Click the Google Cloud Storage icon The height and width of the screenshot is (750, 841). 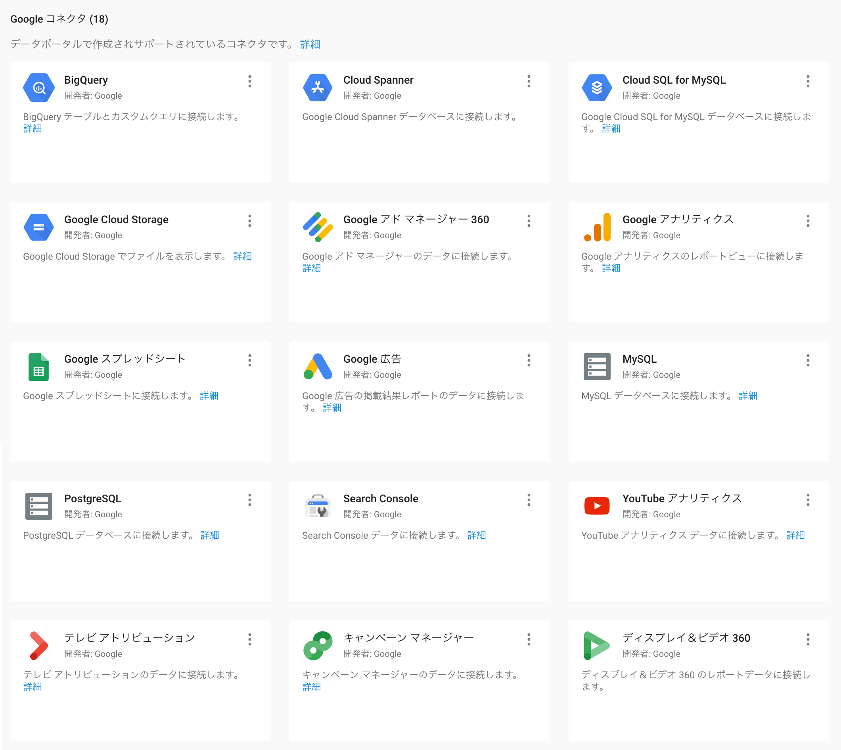coord(39,227)
